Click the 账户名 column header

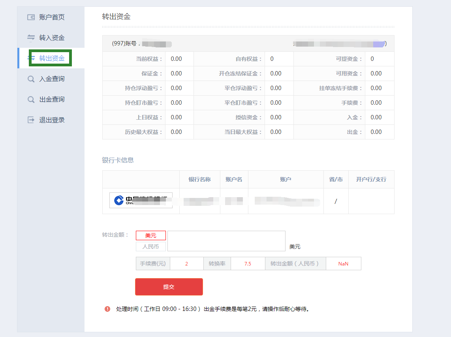234,180
